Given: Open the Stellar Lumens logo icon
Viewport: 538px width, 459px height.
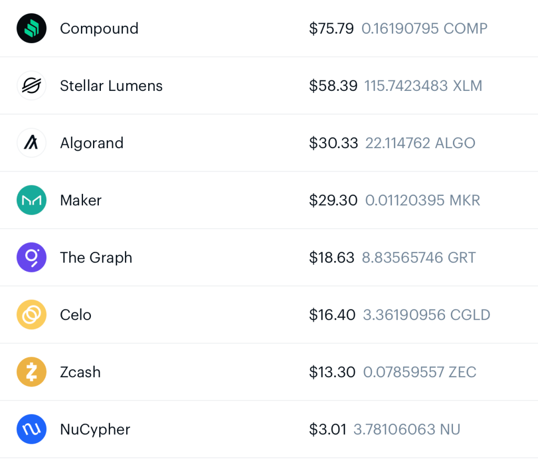Looking at the screenshot, I should pos(32,86).
